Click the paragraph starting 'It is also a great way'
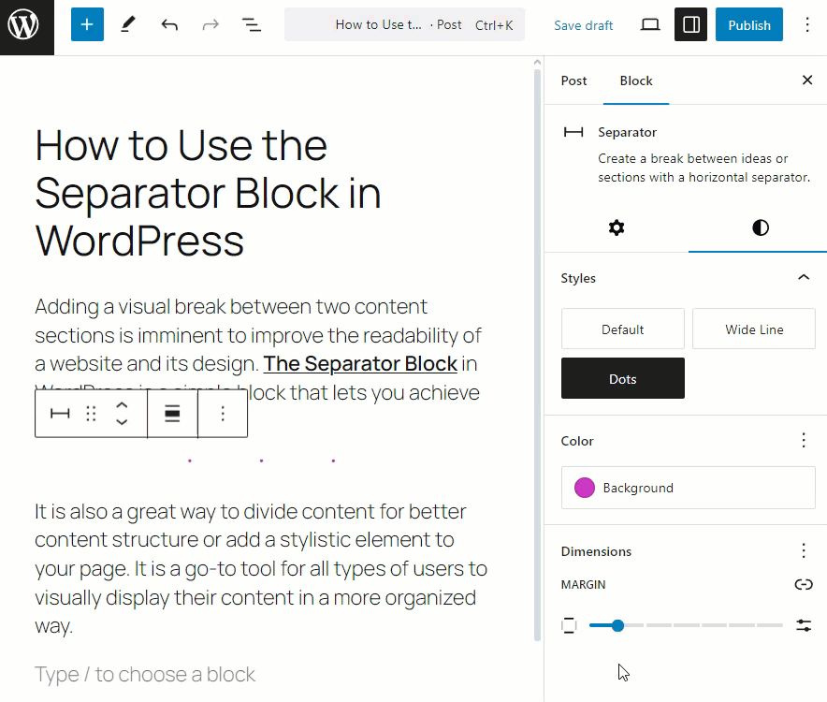The height and width of the screenshot is (702, 827). pyautogui.click(x=261, y=568)
